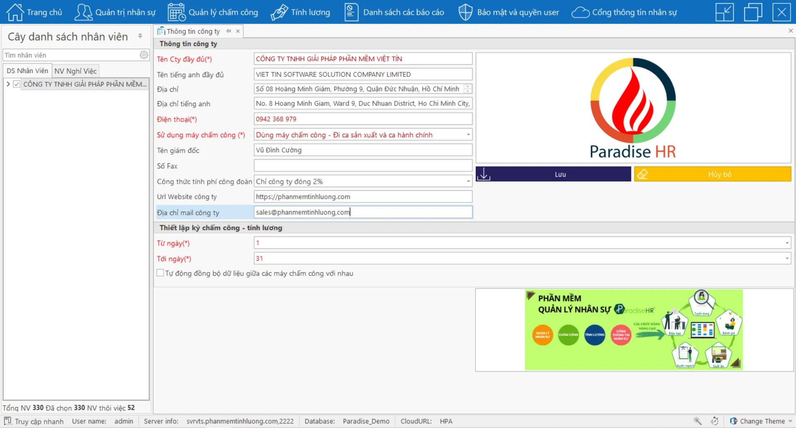Screen dimensions: 796x428
Task: Click the Tên Cty đầy đủ field
Action: pos(363,59)
